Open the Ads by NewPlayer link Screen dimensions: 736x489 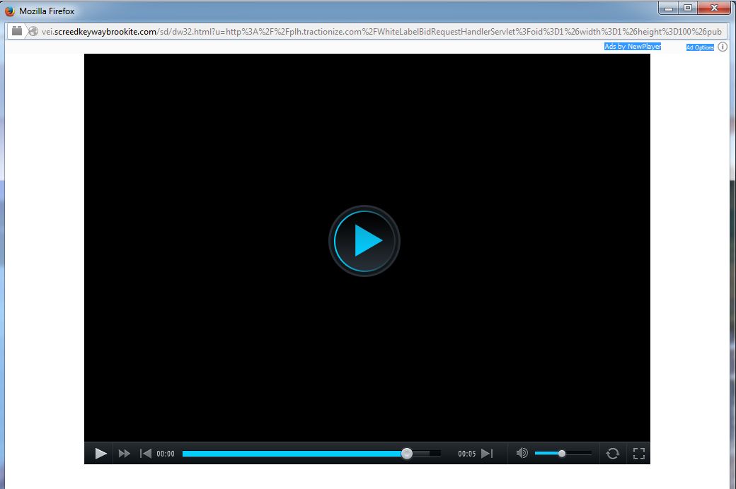click(632, 46)
